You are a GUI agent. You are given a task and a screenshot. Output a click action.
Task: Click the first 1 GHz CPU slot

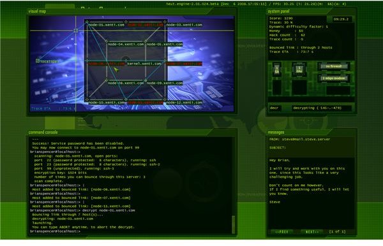(277, 69)
